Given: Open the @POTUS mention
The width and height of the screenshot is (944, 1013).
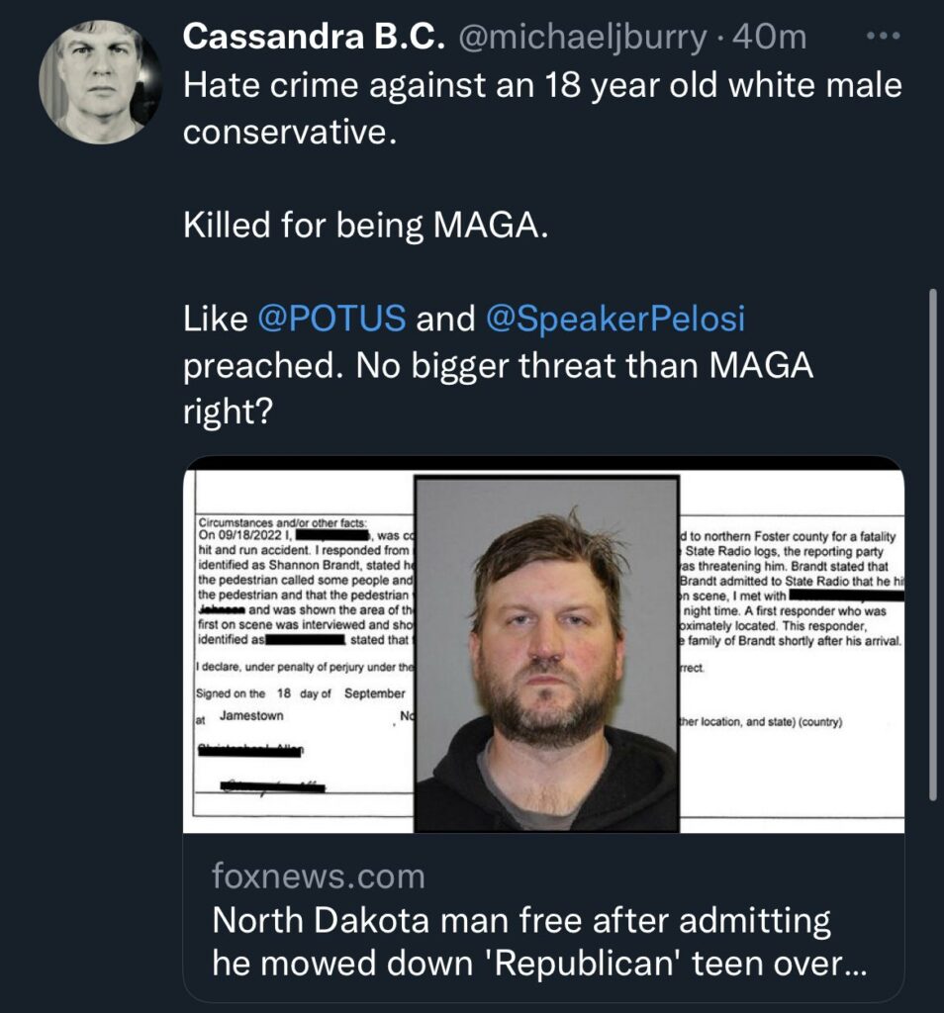Looking at the screenshot, I should click(331, 319).
